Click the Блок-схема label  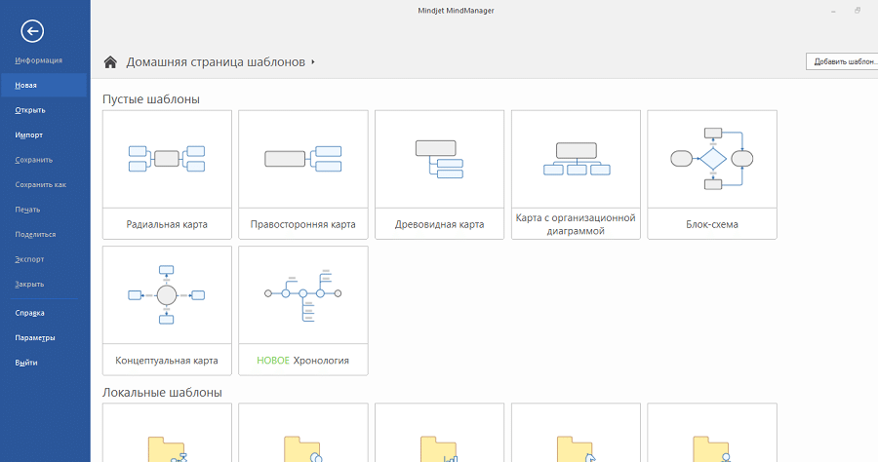[x=712, y=224]
